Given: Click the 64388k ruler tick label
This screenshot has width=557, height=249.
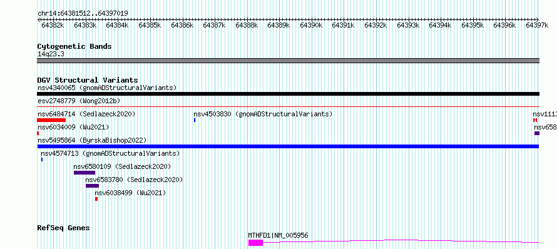Looking at the screenshot, I should (247, 25).
